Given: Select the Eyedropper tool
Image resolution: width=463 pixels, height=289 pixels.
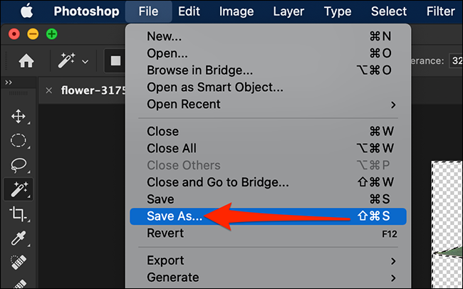Looking at the screenshot, I should (19, 238).
